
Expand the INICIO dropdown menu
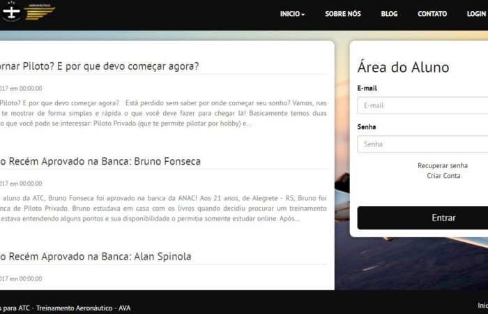[x=292, y=14]
